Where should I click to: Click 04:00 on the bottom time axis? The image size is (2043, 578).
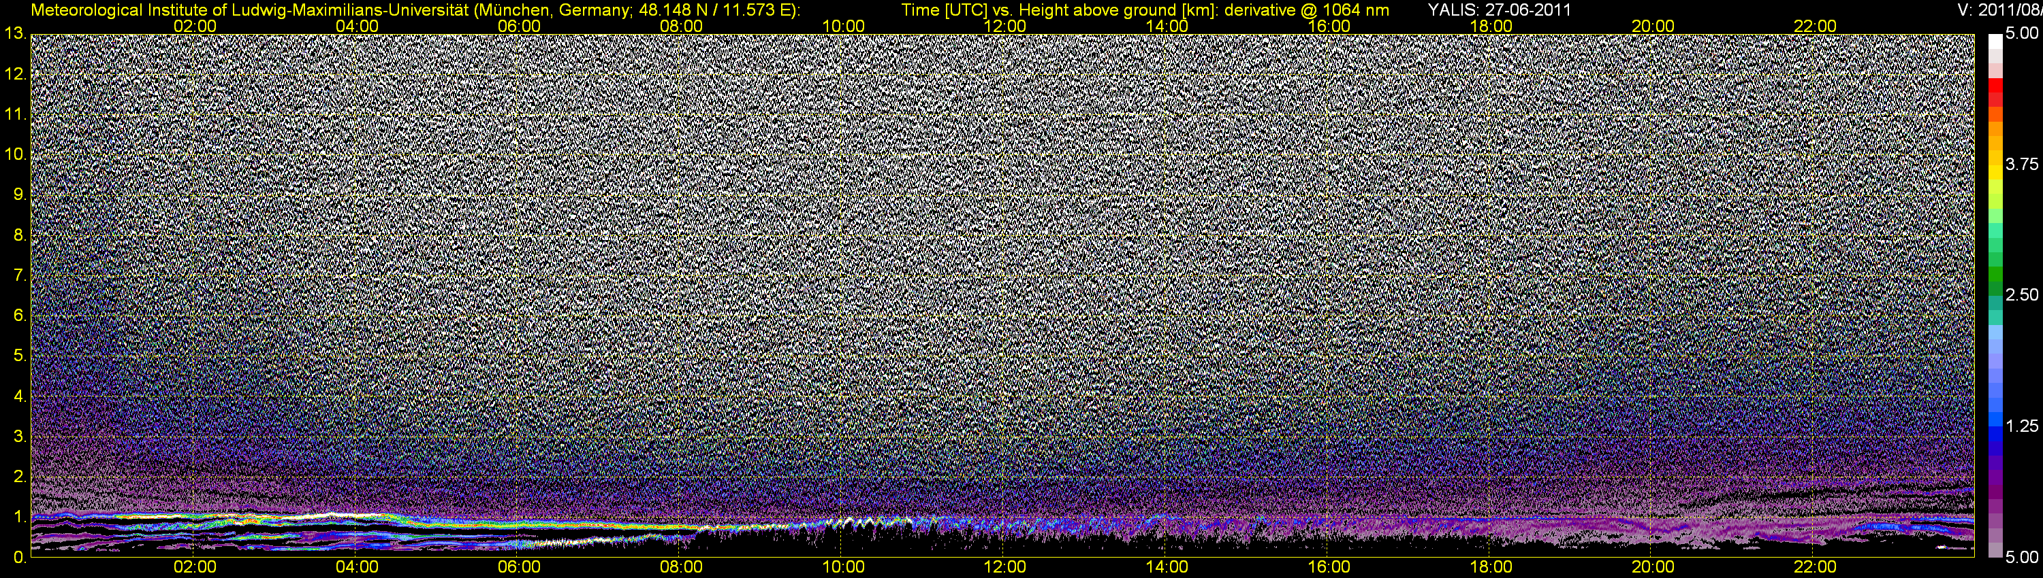357,568
